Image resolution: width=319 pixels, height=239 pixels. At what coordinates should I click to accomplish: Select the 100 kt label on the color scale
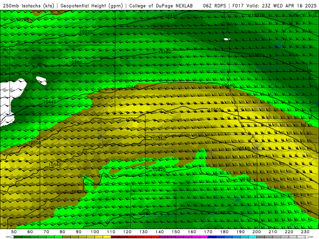[95, 232]
